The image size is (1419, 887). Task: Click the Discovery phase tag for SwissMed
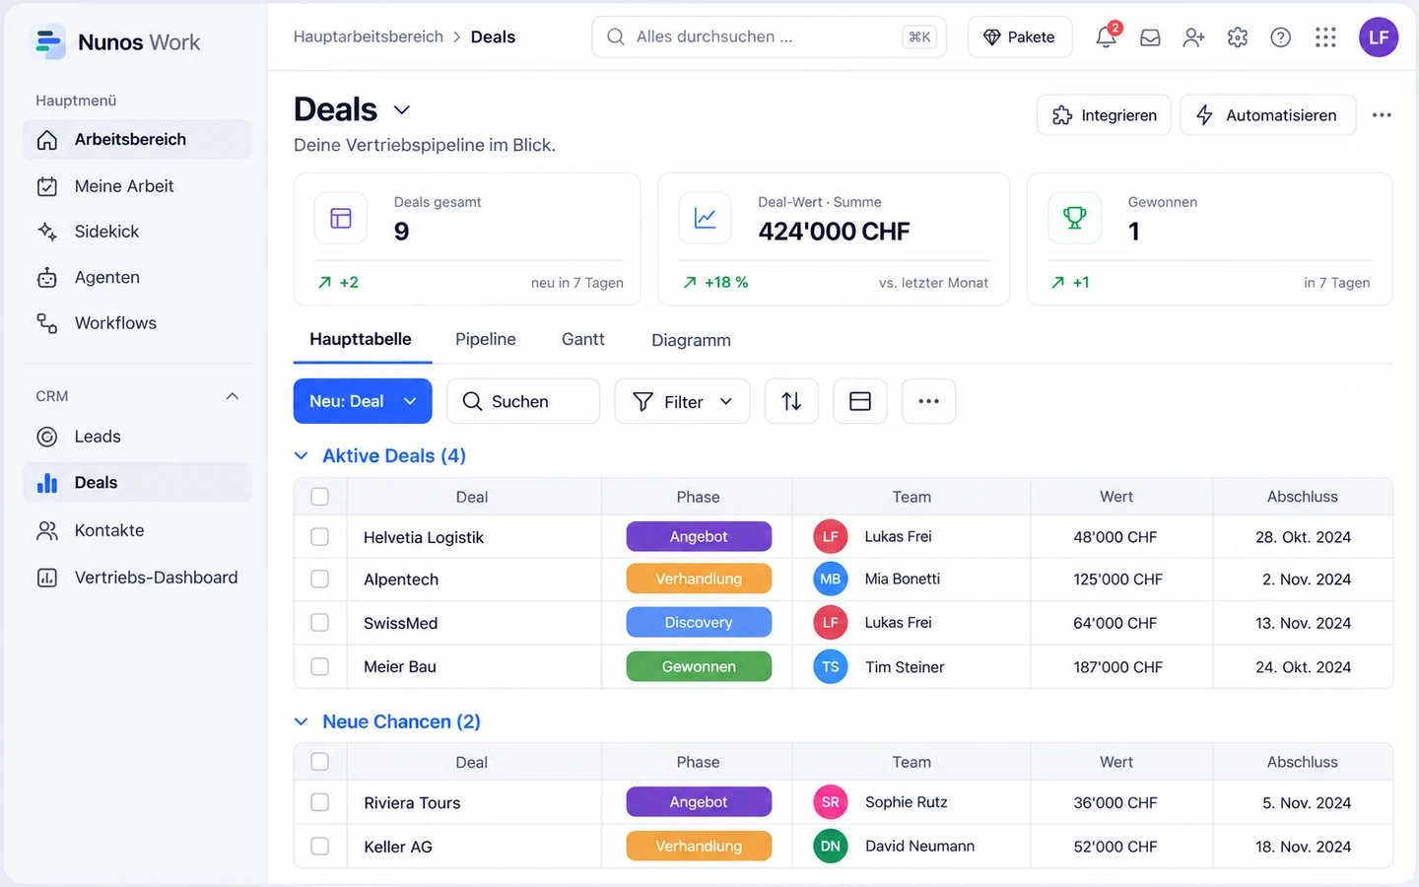[x=699, y=623]
